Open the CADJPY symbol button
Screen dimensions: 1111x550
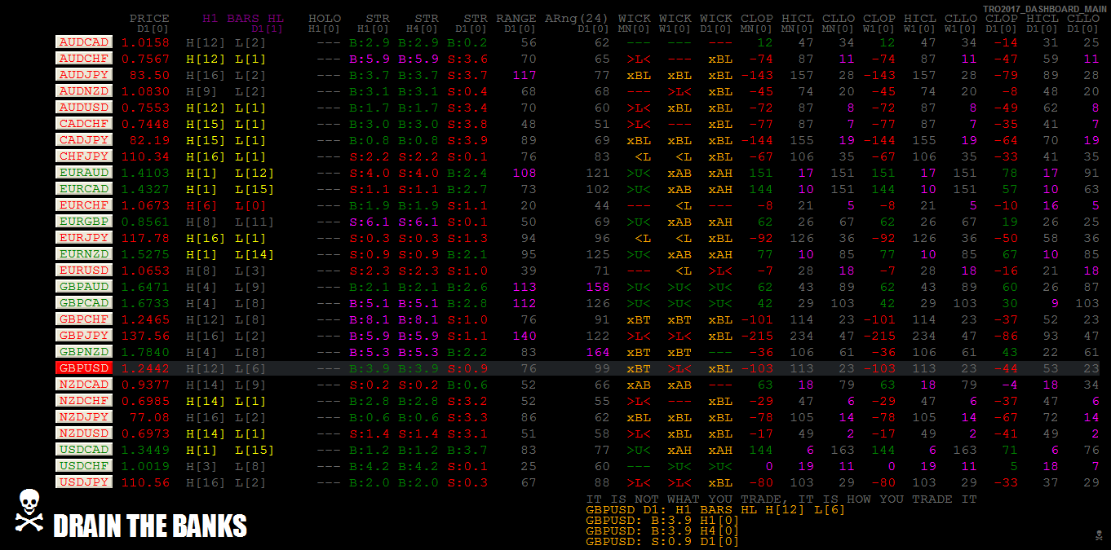pyautogui.click(x=83, y=139)
